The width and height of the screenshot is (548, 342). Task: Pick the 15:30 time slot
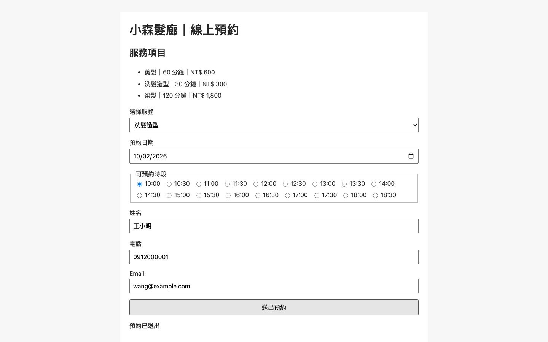(199, 195)
